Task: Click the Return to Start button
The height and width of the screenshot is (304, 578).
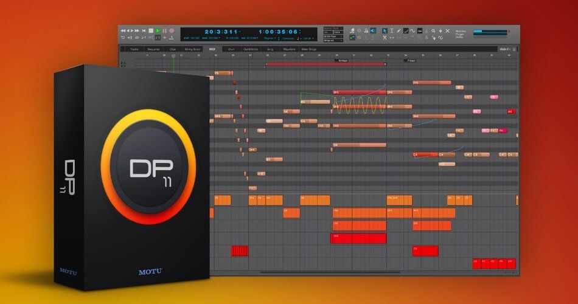Action: point(144,31)
